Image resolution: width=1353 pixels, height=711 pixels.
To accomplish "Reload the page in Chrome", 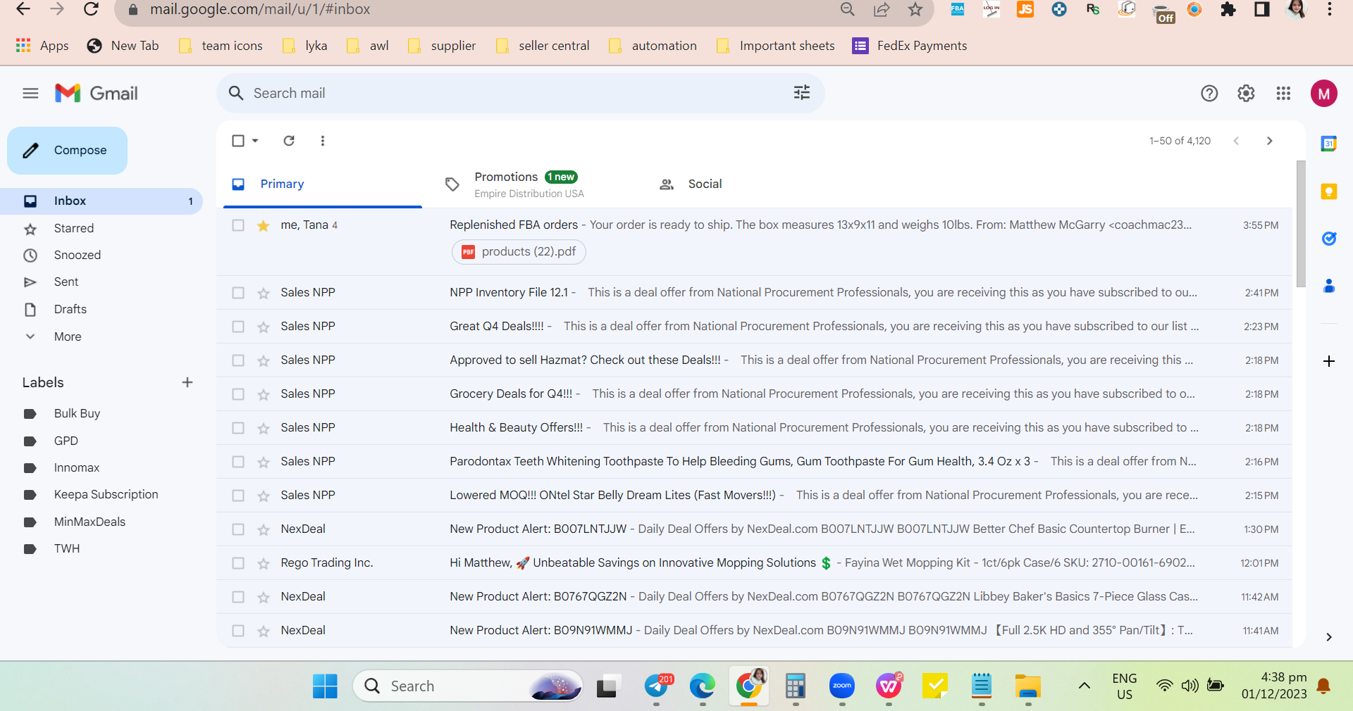I will tap(91, 10).
